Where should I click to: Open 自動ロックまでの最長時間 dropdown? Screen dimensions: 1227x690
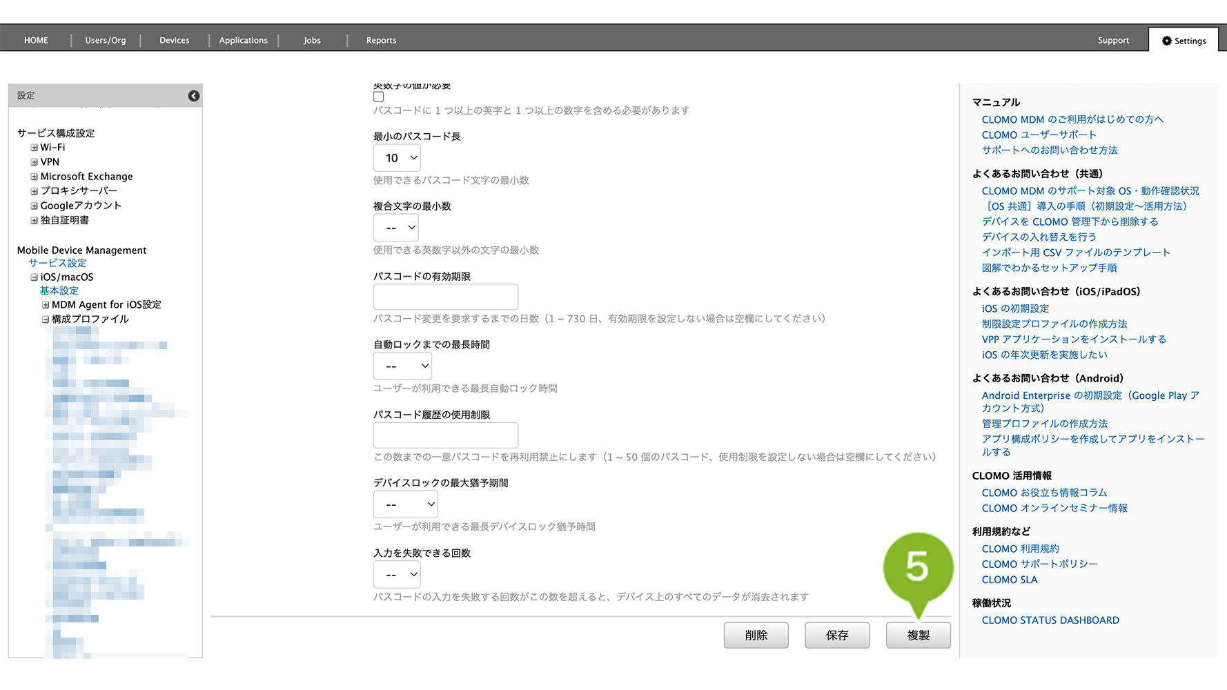(x=402, y=366)
